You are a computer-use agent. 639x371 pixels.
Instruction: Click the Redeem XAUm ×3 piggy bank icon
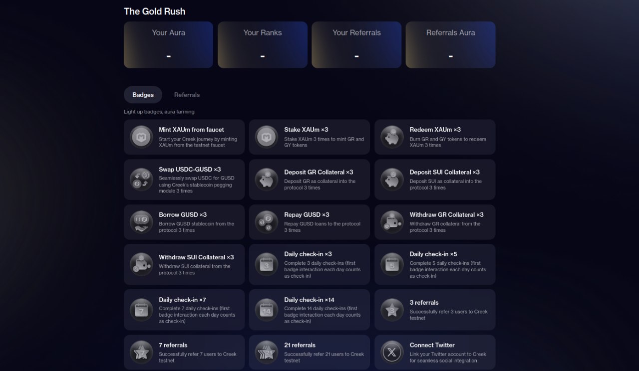[x=392, y=137]
